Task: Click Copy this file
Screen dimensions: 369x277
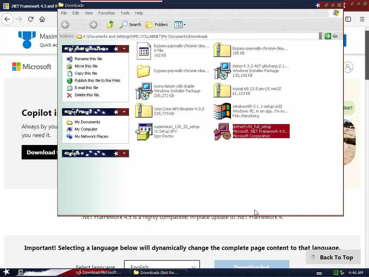Action: [x=86, y=73]
